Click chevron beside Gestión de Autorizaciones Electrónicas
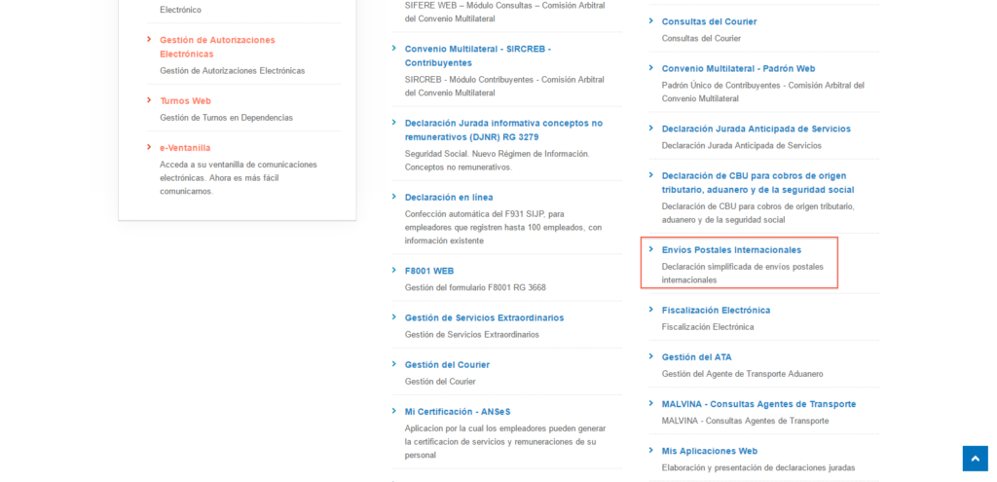The image size is (997, 482). pyautogui.click(x=149, y=39)
